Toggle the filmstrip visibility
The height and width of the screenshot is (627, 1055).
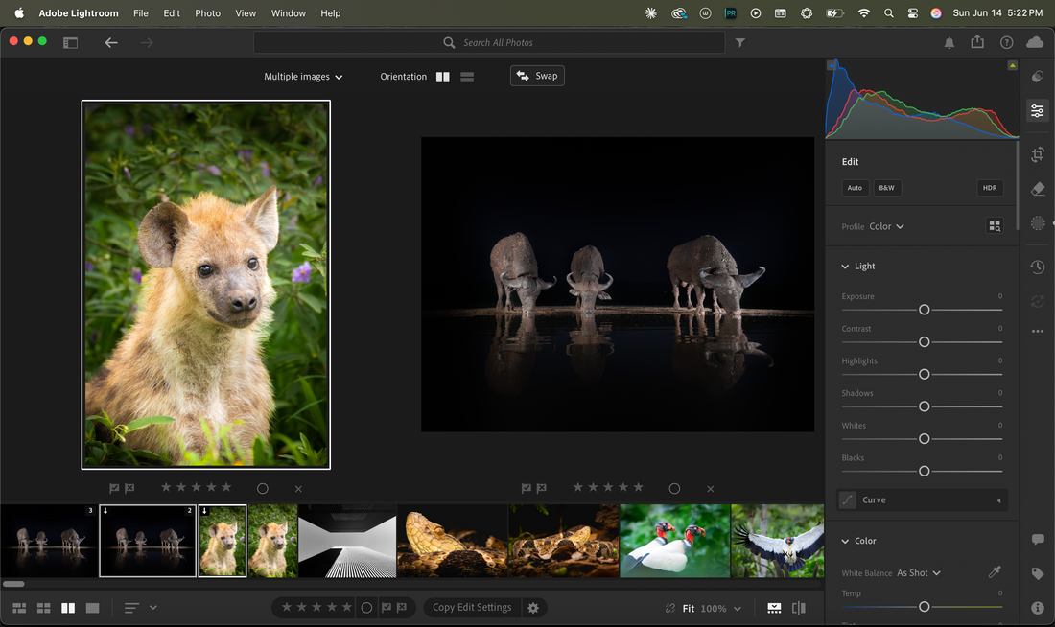click(774, 608)
